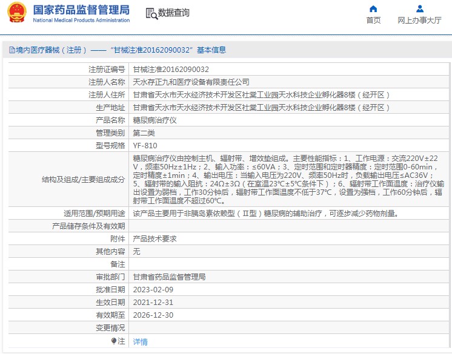Click the 变更情况 label

[110, 328]
